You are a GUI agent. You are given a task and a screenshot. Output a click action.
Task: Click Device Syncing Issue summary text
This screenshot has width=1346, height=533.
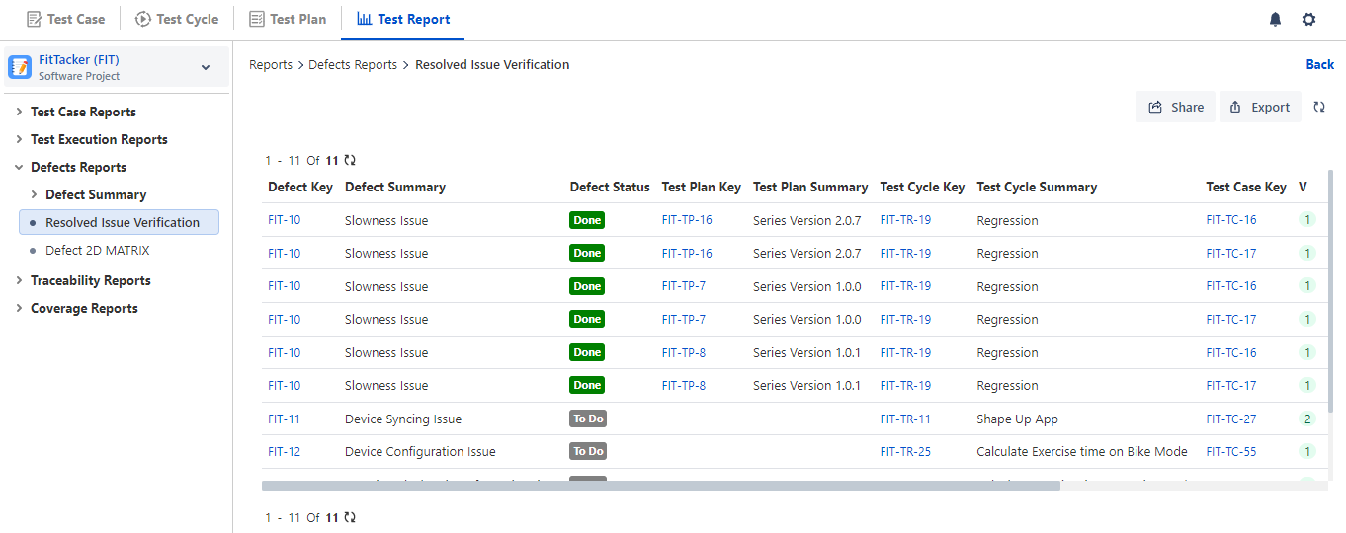click(x=403, y=419)
